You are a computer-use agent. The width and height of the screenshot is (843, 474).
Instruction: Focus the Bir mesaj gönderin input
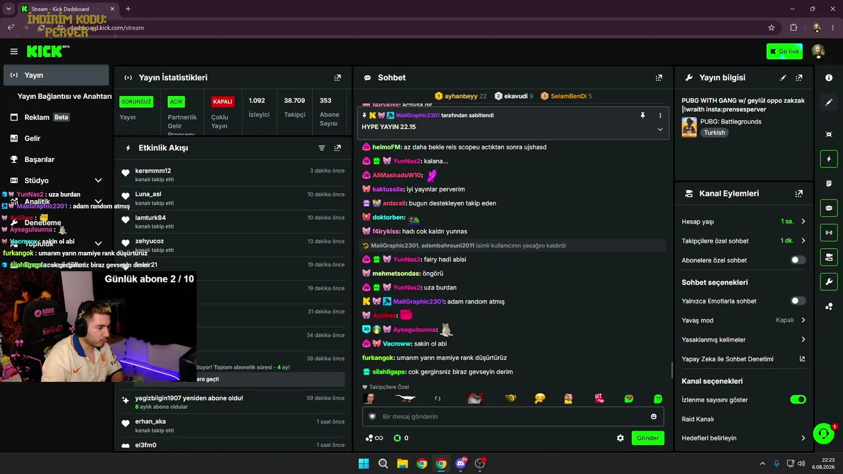tap(513, 417)
